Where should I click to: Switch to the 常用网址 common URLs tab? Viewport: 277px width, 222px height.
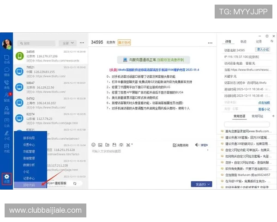[x=257, y=116]
